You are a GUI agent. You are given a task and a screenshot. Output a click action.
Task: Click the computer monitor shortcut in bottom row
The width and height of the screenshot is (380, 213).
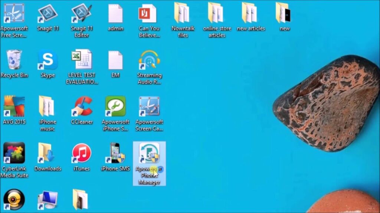48,200
